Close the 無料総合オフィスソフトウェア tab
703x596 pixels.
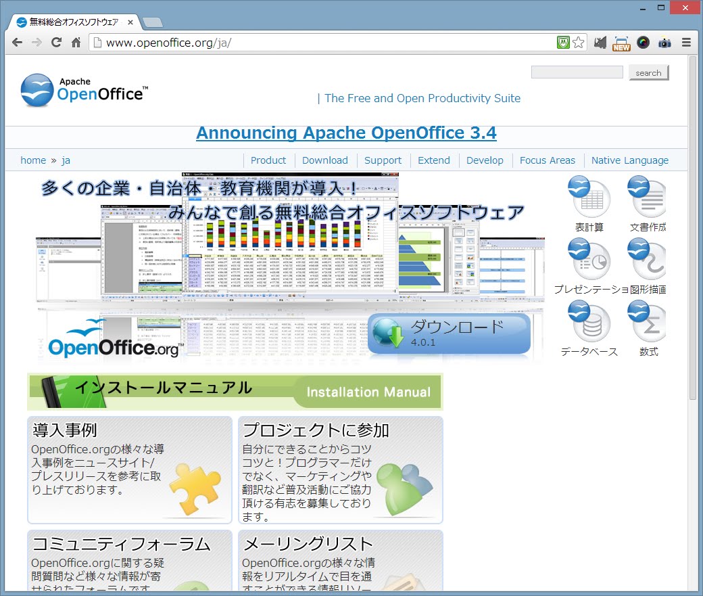click(130, 22)
